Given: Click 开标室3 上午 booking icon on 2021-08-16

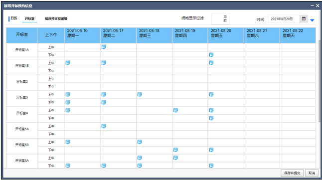Looking at the screenshot, I should [x=68, y=94].
